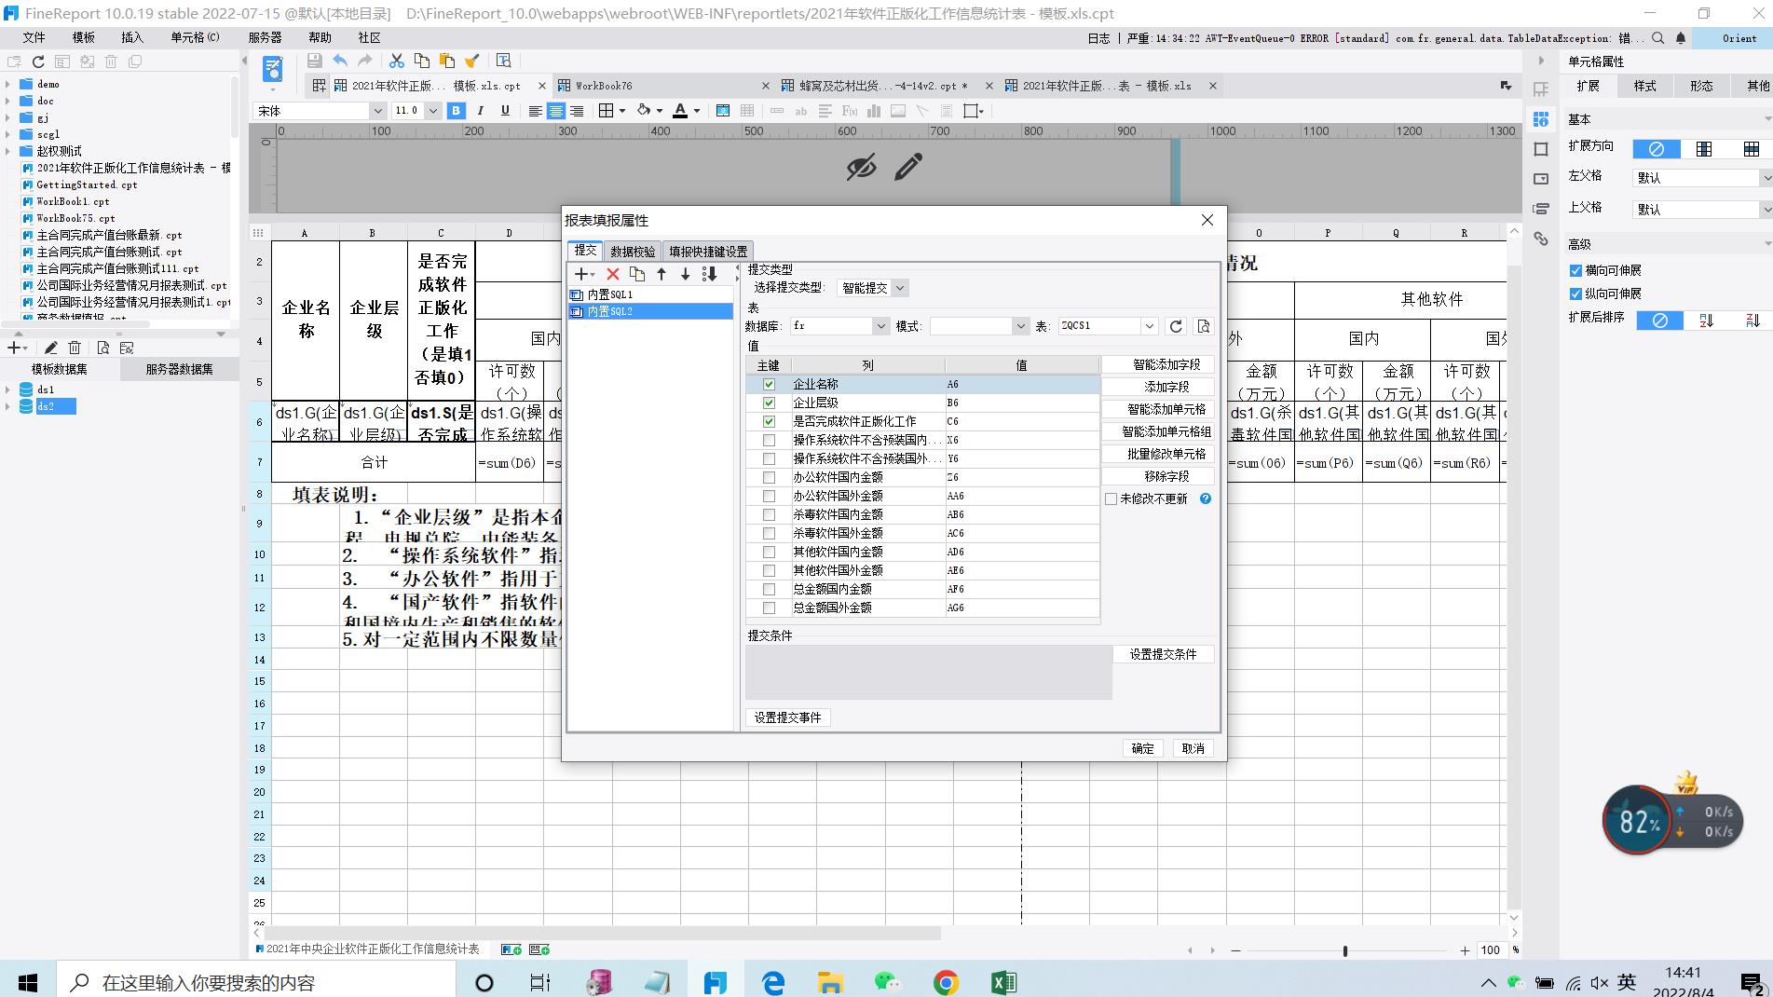This screenshot has width=1773, height=997.
Task: Activate format painter brush icon
Action: [472, 61]
